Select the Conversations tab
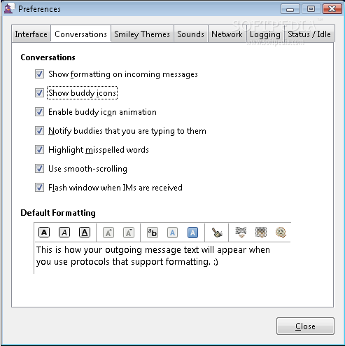This screenshot has height=346, width=345. (80, 34)
